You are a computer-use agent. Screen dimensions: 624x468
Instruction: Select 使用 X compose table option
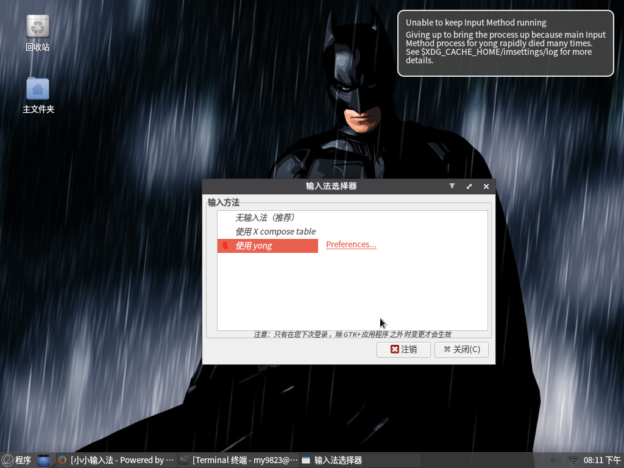pyautogui.click(x=352, y=232)
